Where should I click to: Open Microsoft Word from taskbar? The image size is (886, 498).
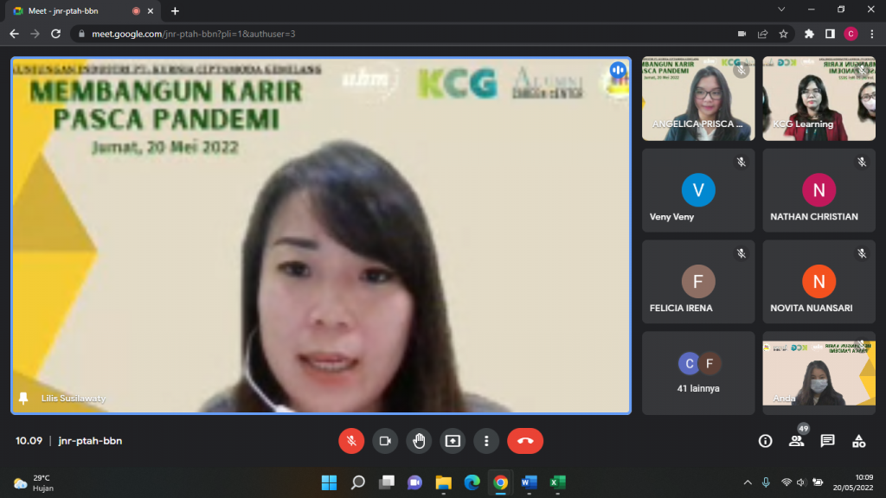point(529,482)
